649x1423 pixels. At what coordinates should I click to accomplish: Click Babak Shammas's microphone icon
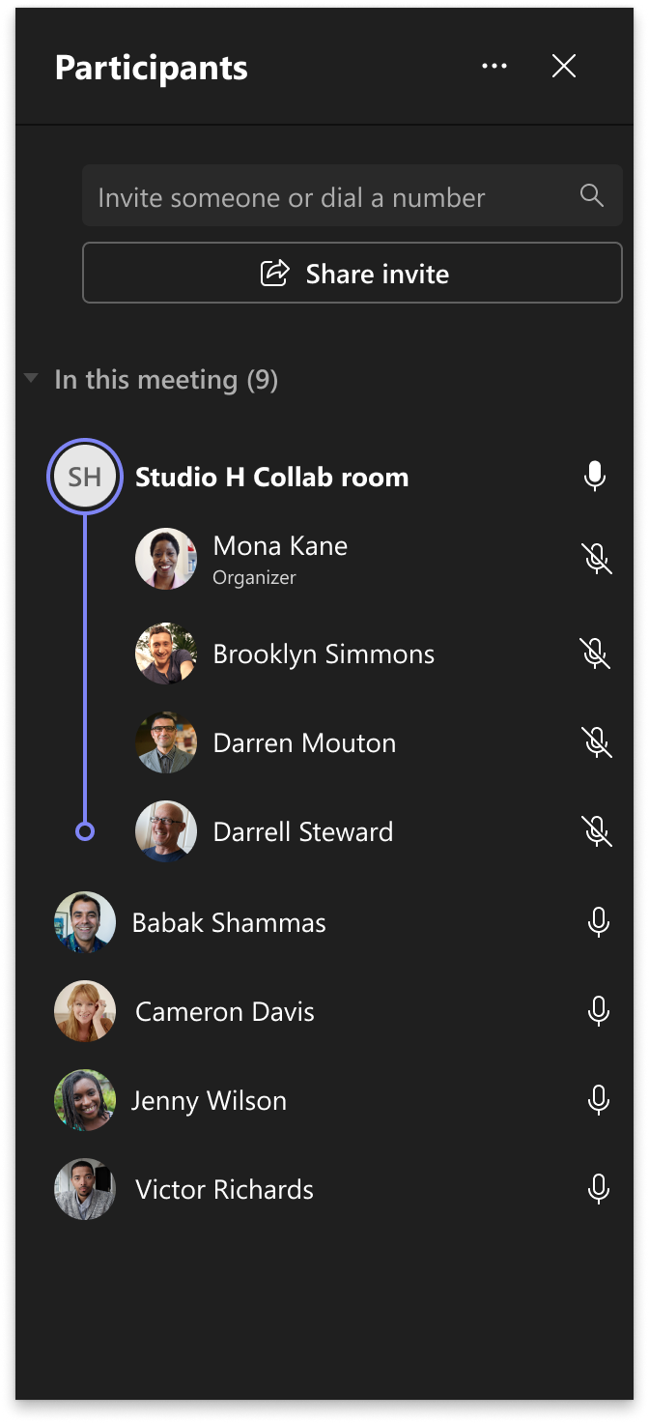[x=598, y=922]
